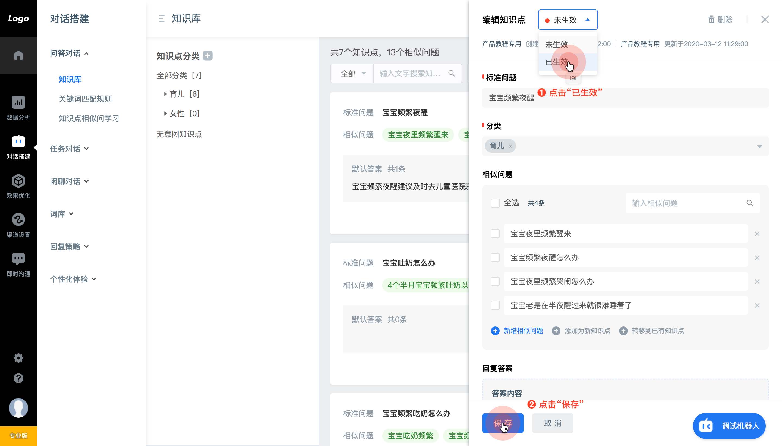Click the Logo at top left
The width and height of the screenshot is (782, 446).
coord(18,18)
